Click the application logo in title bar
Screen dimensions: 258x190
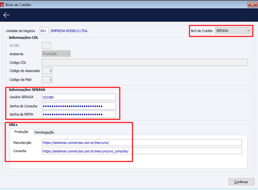[x=2, y=5]
